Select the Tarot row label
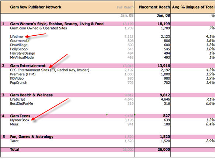 [x=14, y=141]
